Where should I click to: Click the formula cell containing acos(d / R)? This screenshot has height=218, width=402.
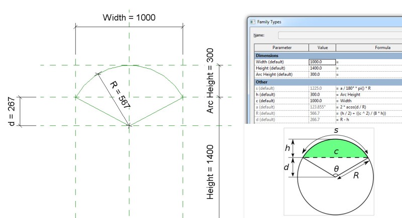click(368, 107)
